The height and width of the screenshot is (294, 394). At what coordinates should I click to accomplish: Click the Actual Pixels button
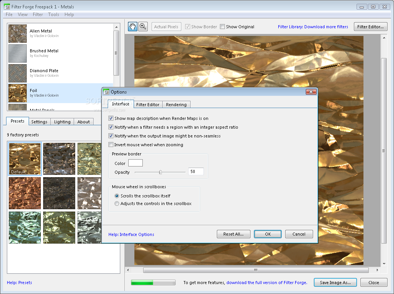(166, 26)
